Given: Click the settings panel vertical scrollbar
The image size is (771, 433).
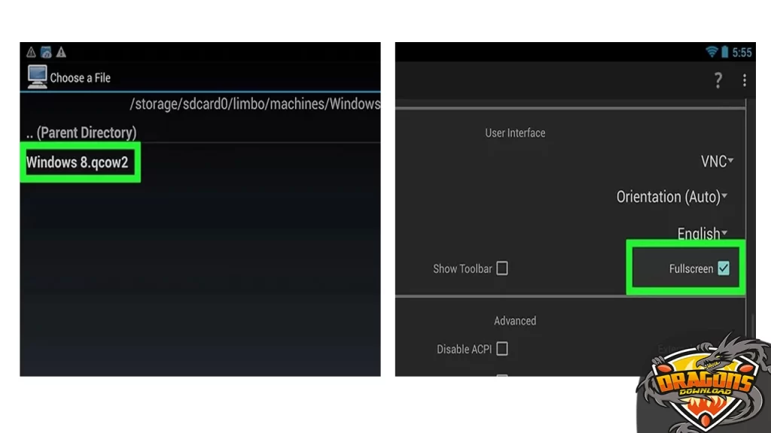Looking at the screenshot, I should (x=747, y=196).
